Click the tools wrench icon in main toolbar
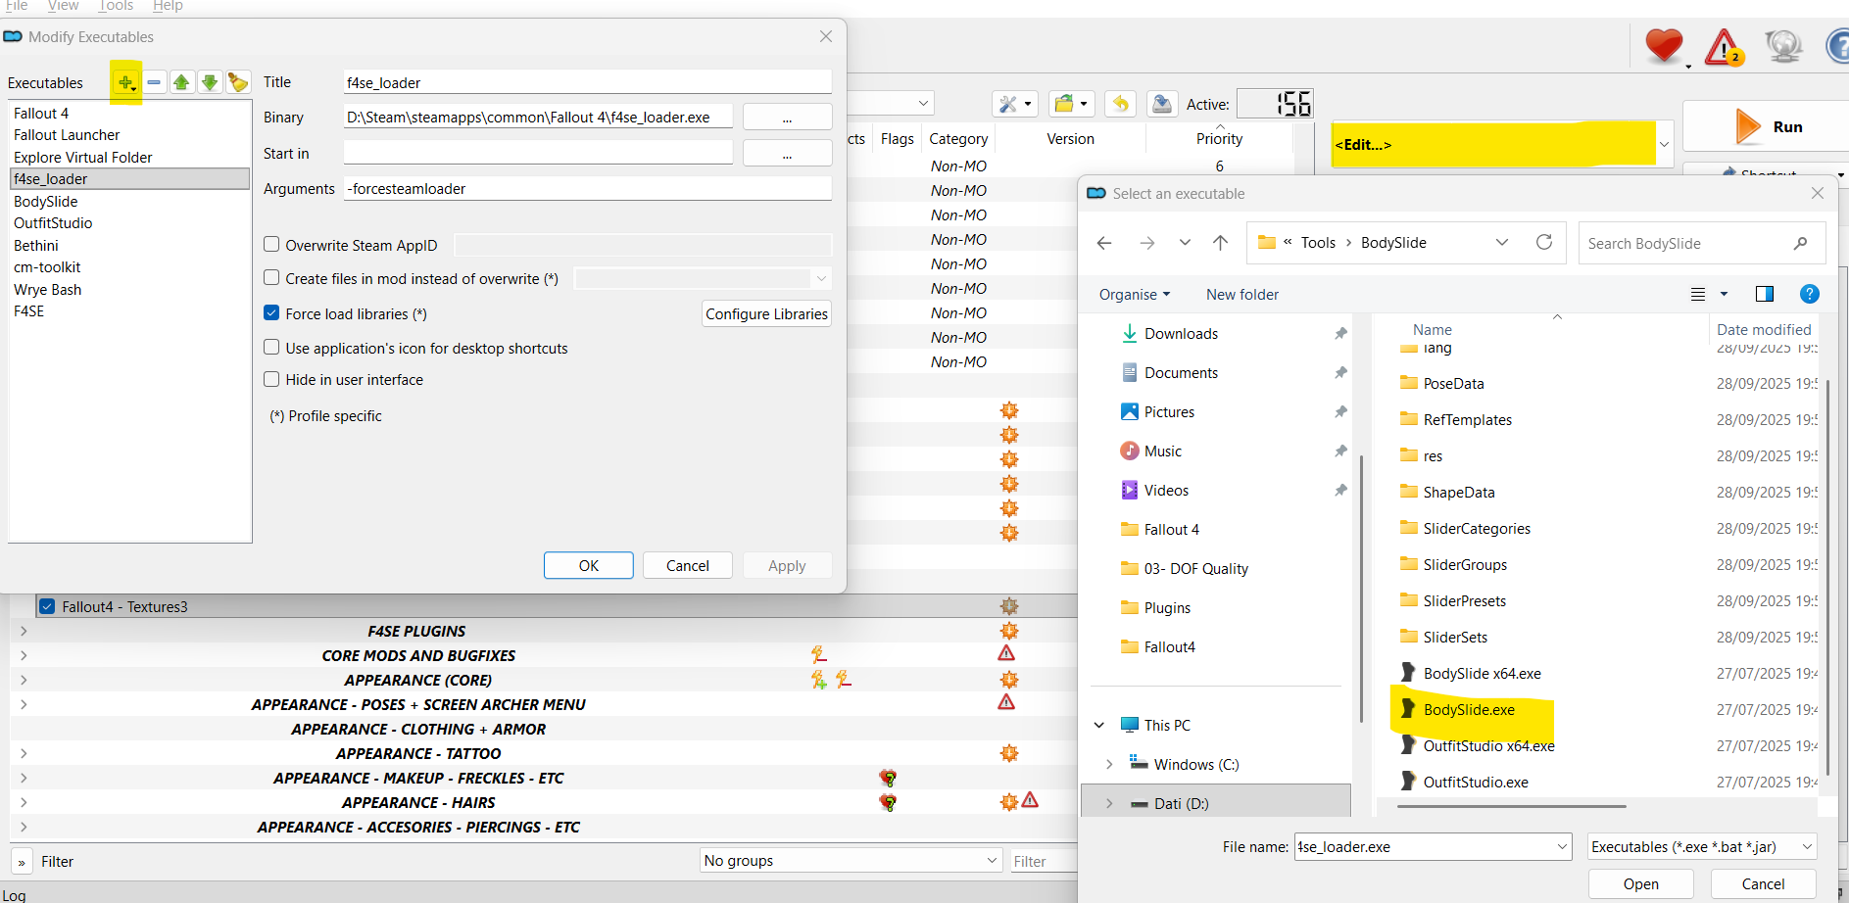1849x903 pixels. click(1014, 104)
